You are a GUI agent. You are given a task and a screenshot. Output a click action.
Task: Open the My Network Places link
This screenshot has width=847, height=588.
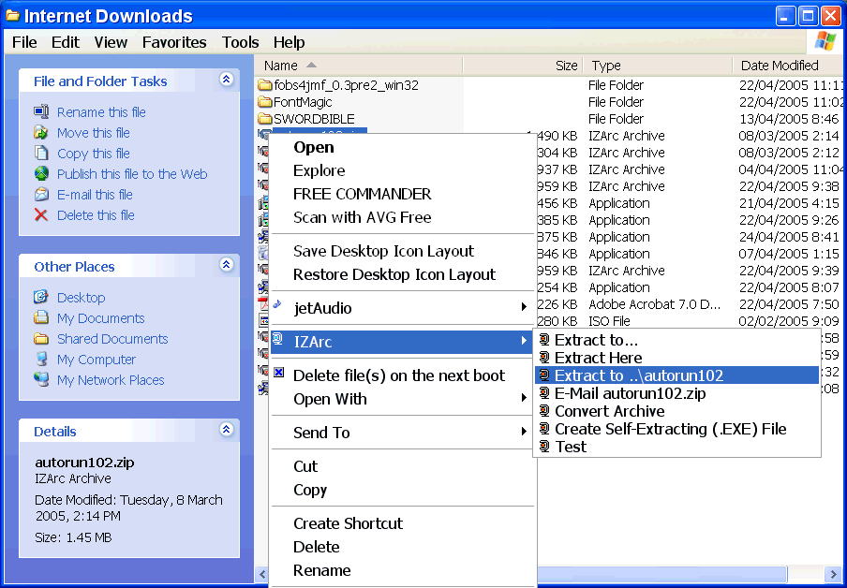(x=111, y=380)
